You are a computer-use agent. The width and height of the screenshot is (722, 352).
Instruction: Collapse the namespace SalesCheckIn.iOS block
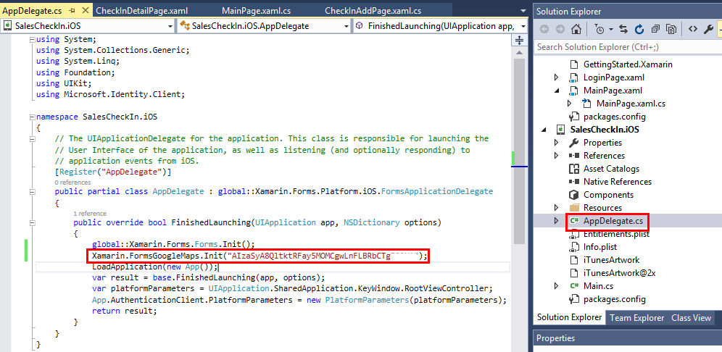tap(32, 117)
